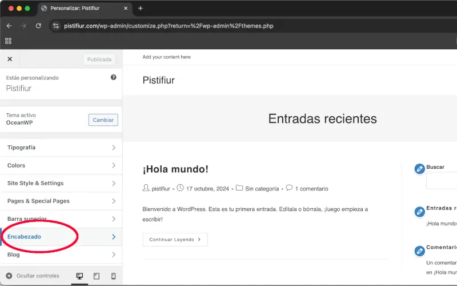The width and height of the screenshot is (457, 286).
Task: Click the ¡Hola mundo sidebar recent post link
Action: point(441,224)
